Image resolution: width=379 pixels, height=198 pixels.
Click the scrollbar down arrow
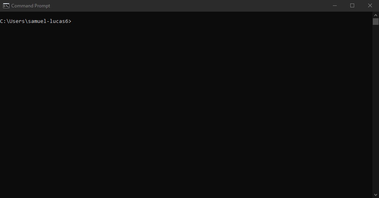(376, 195)
